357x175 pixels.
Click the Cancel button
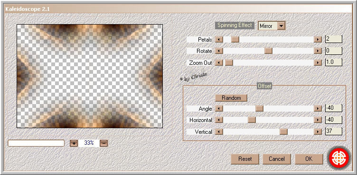coord(277,159)
